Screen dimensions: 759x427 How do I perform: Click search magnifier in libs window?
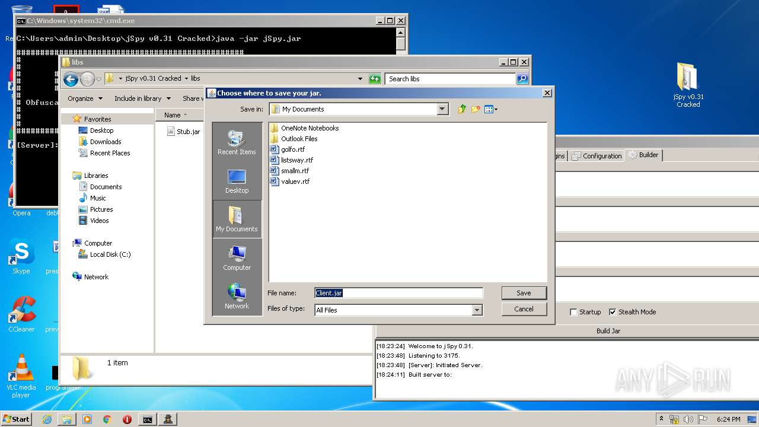pyautogui.click(x=522, y=78)
